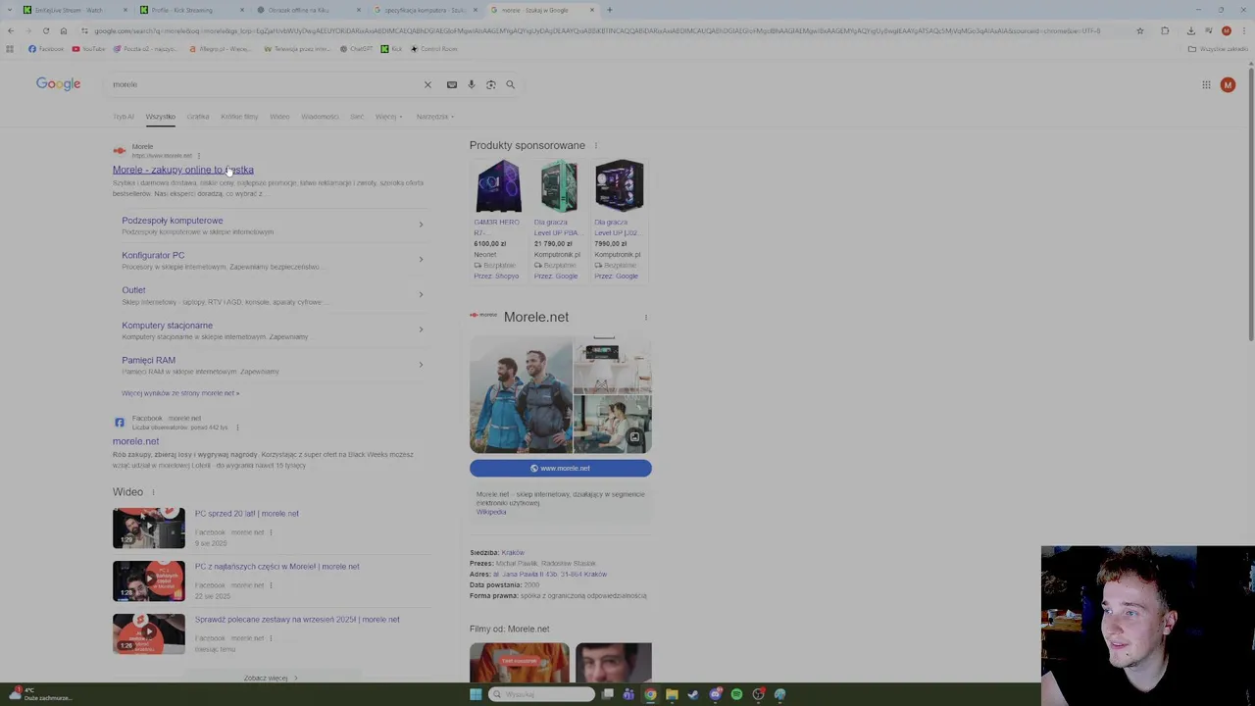Open the Google apps grid
This screenshot has width=1255, height=706.
tap(1206, 84)
